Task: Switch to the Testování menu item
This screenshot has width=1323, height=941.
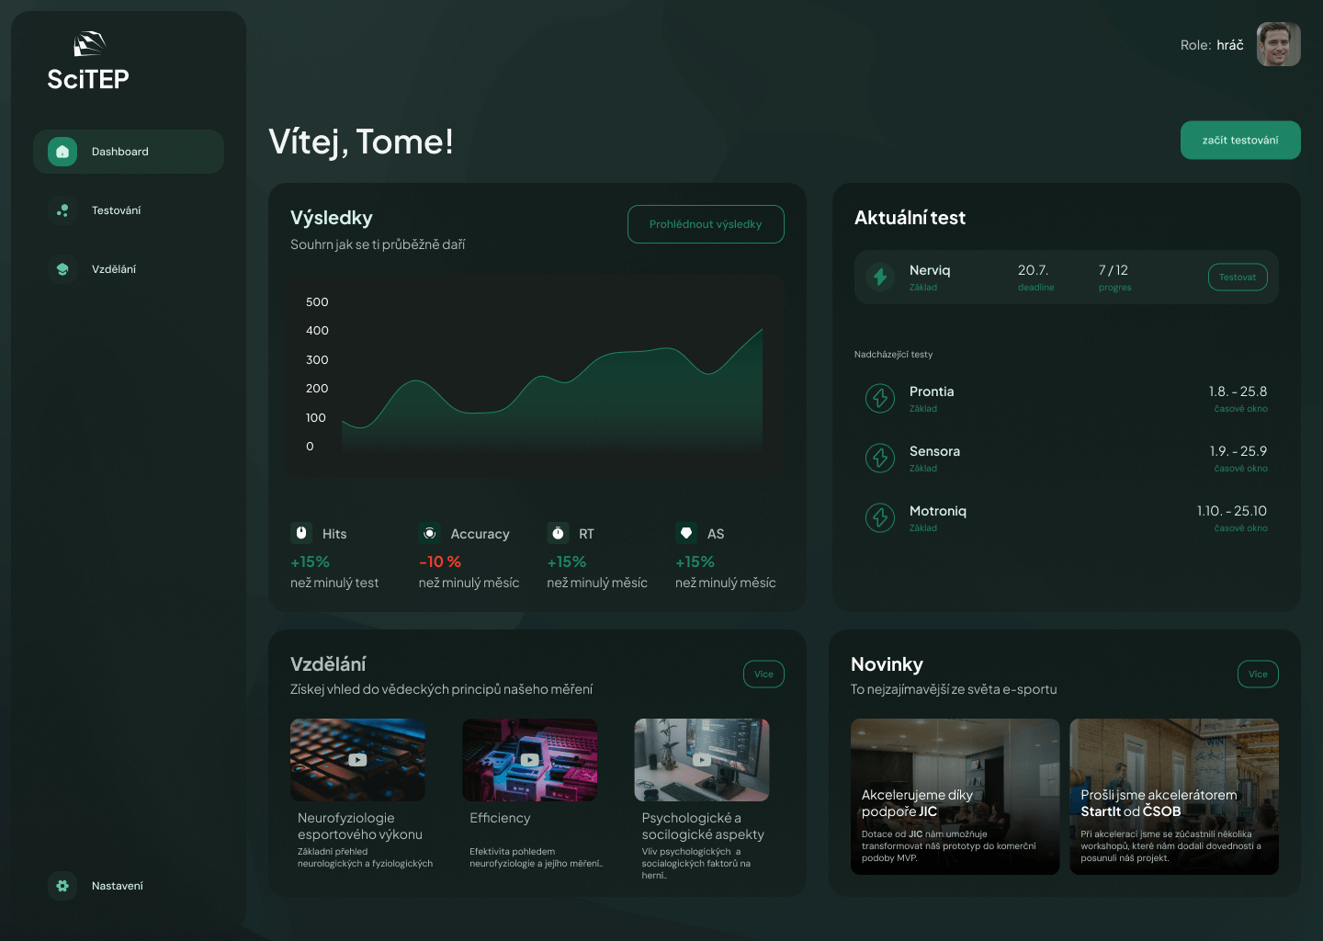Action: coord(117,210)
